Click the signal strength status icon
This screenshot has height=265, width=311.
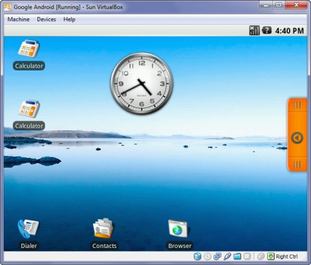(254, 30)
